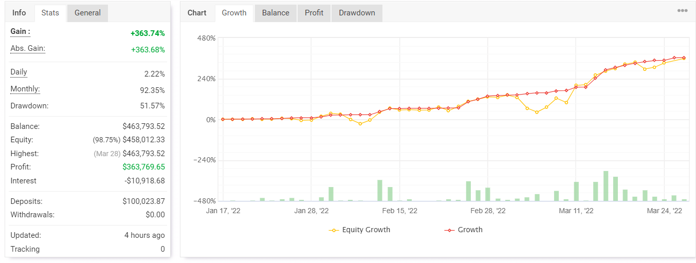This screenshot has width=696, height=263.
Task: Open the General tab
Action: coord(87,13)
